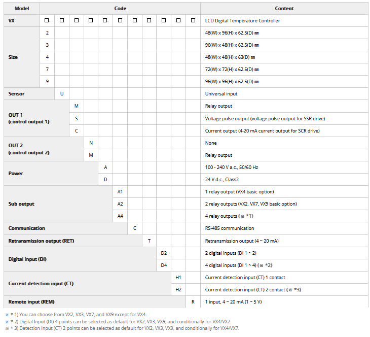Click LCD Digital Temperature Controller text
This screenshot has height=337, width=370.
[x=242, y=21]
